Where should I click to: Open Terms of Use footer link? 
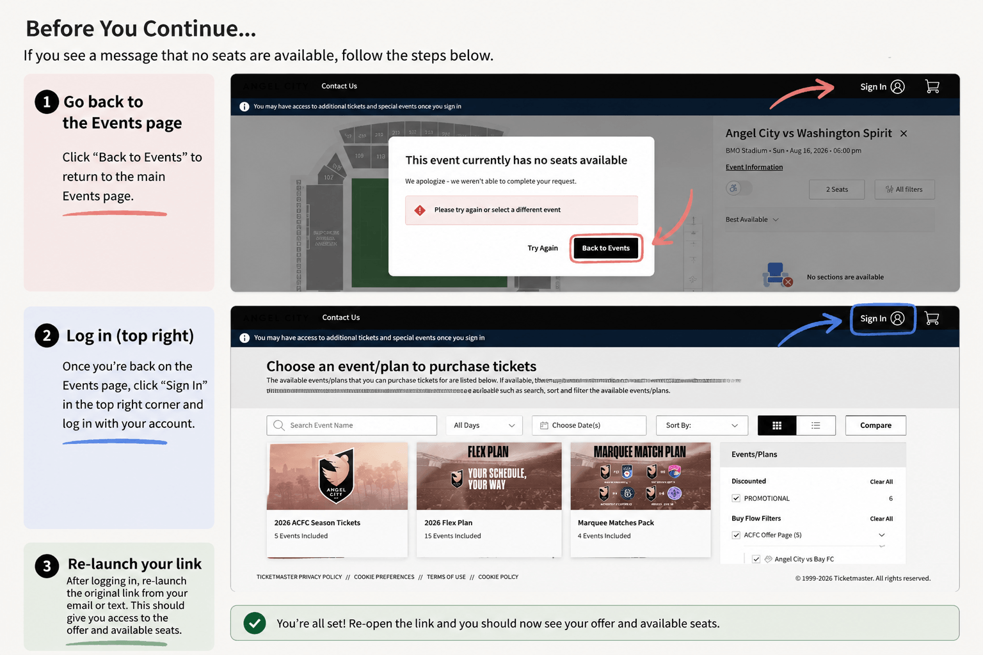[x=446, y=577]
